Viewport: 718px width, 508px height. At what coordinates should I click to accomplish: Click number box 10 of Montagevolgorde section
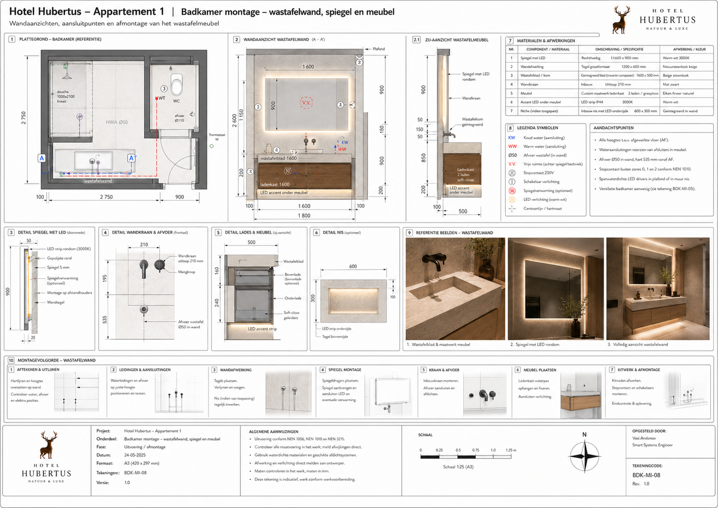11,360
